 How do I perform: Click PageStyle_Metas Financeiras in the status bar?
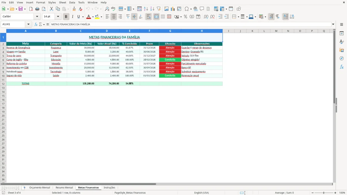(x=130, y=193)
